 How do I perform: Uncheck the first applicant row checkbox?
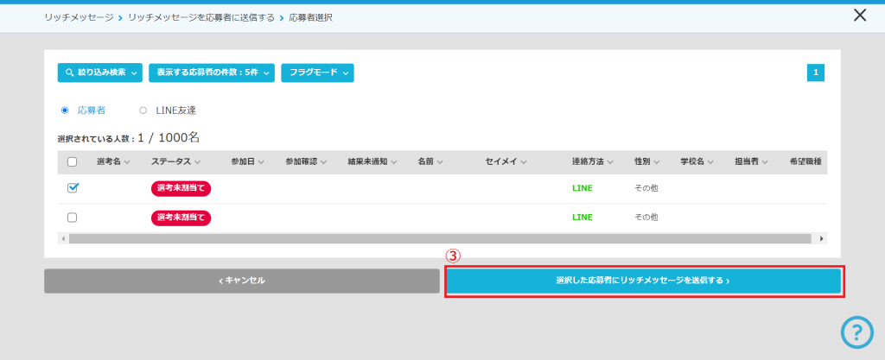tap(72, 187)
